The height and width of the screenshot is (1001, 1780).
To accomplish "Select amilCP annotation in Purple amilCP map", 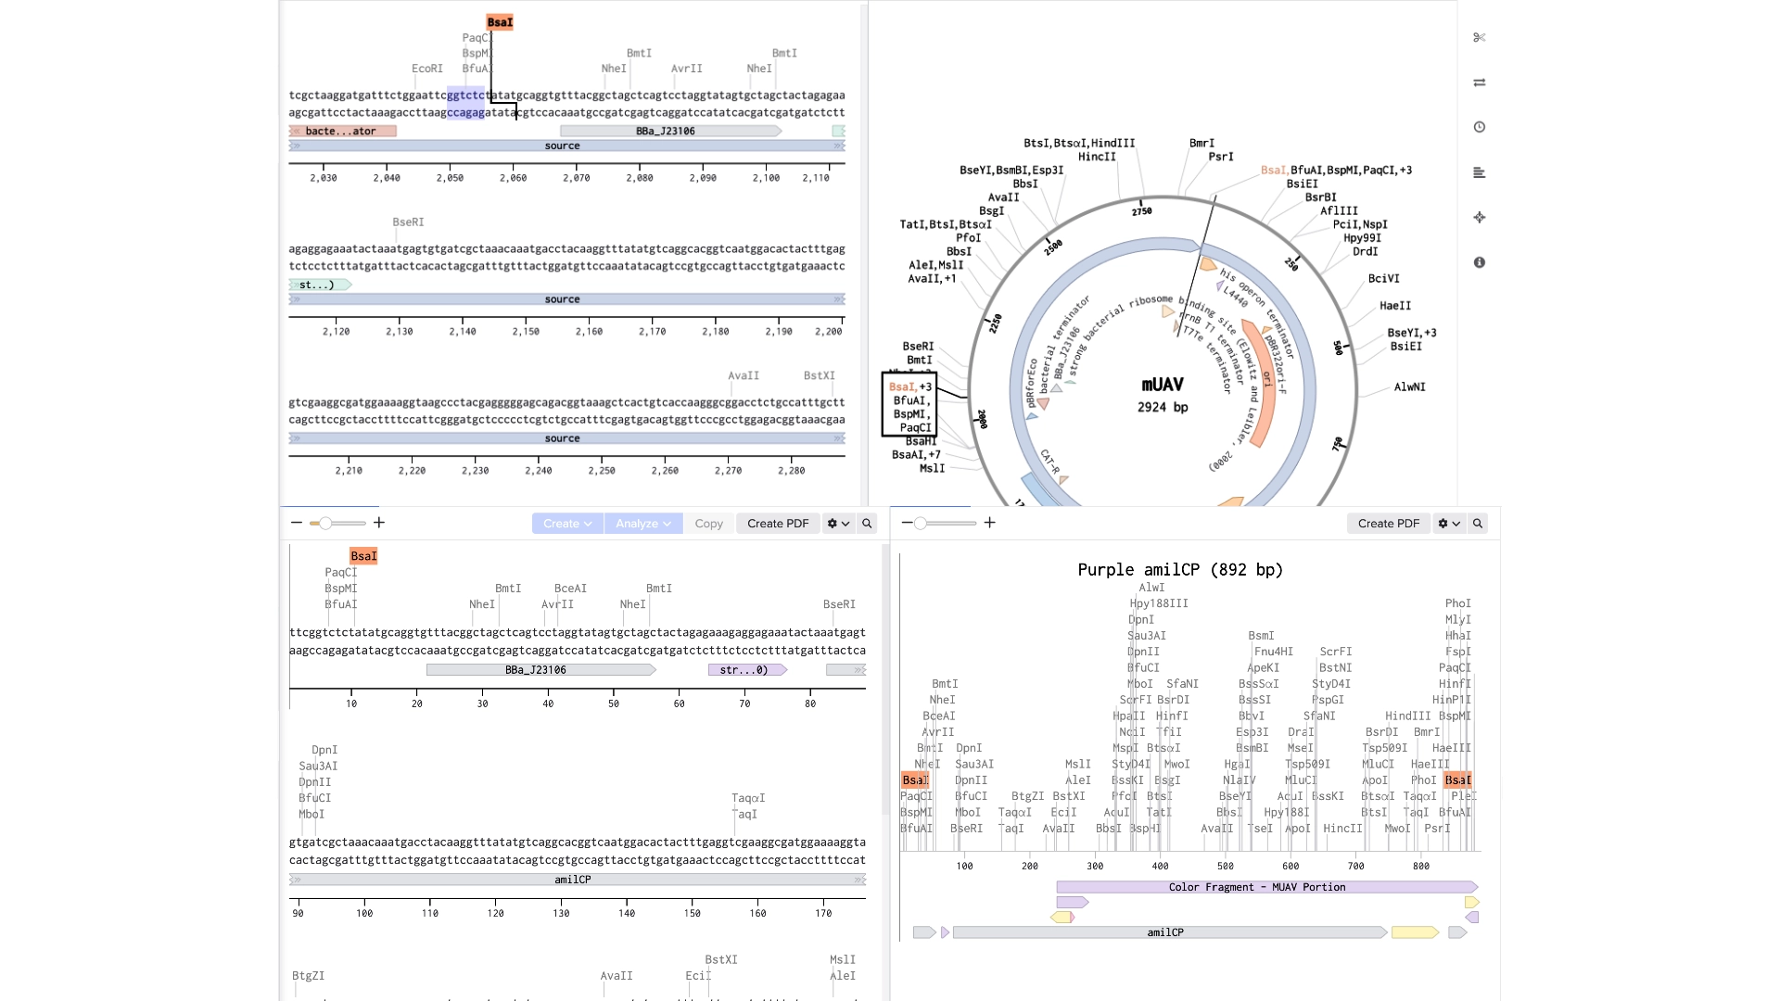I will tap(1170, 932).
